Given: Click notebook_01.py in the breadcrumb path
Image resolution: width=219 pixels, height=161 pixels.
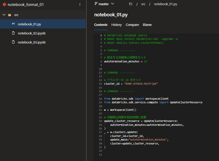Looking at the screenshot, I should point(165,4).
